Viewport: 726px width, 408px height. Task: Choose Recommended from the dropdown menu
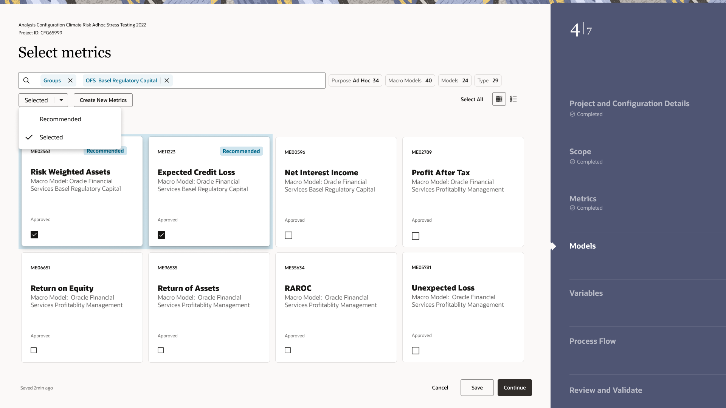tap(70, 119)
